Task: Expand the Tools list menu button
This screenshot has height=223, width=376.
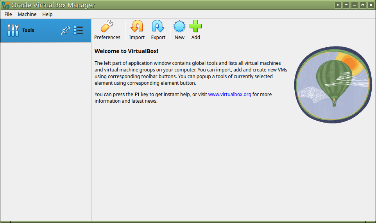Action: pos(78,30)
